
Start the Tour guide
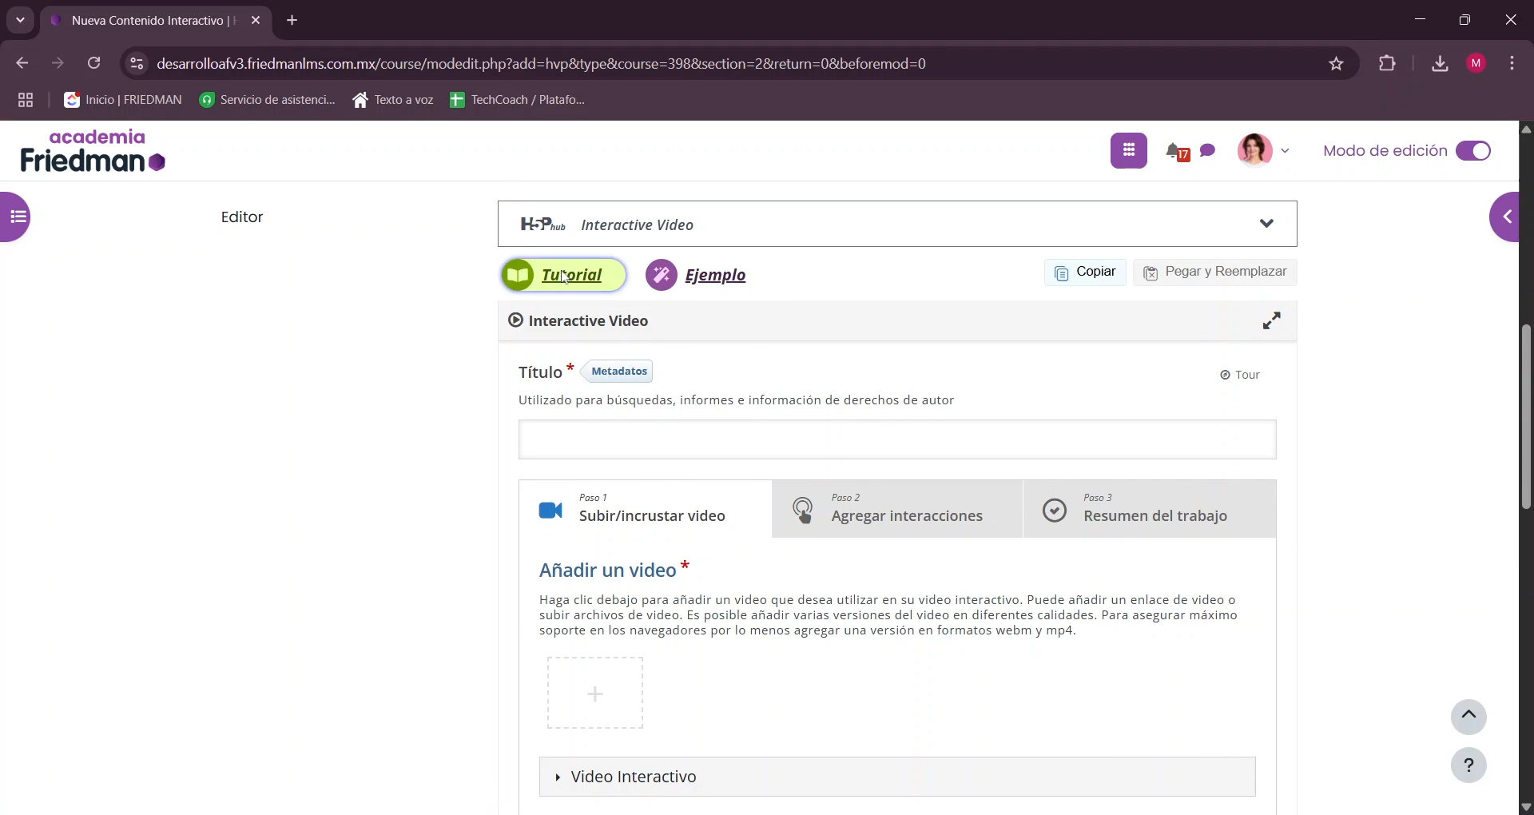coord(1240,375)
